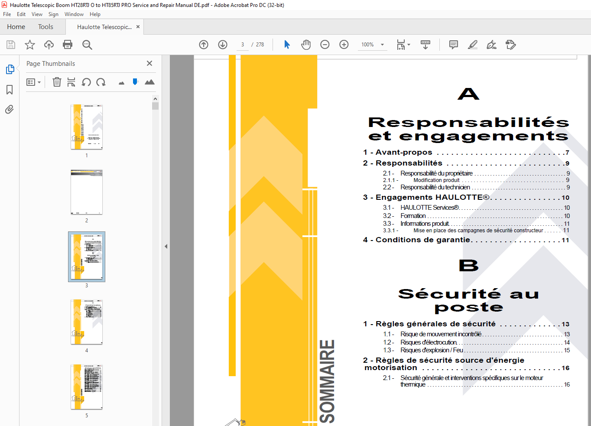Click the Save file icon

coord(11,45)
